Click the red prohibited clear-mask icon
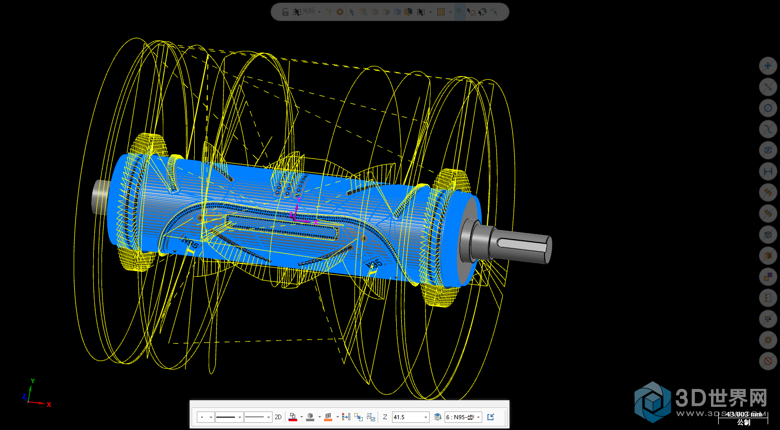The height and width of the screenshot is (430, 780). pos(768,361)
